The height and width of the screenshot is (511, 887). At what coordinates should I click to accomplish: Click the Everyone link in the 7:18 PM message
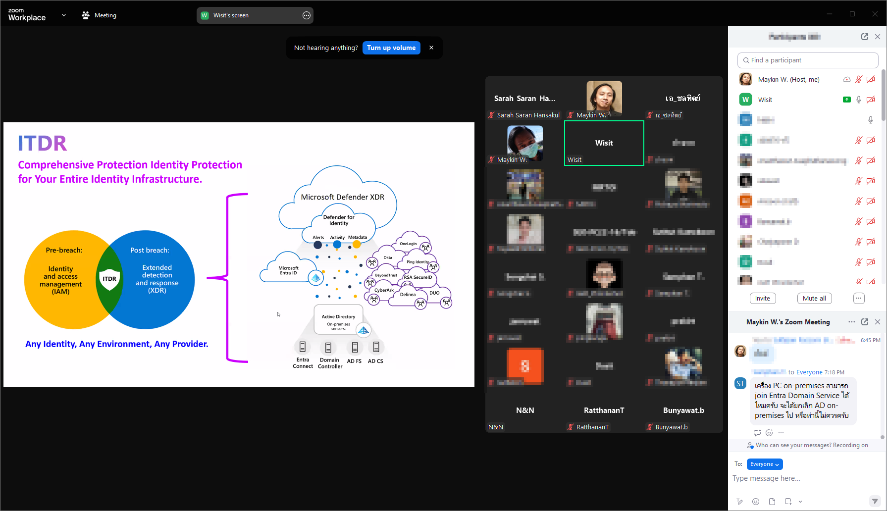pos(809,372)
